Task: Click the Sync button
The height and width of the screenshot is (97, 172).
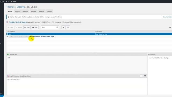Action: coord(27,27)
